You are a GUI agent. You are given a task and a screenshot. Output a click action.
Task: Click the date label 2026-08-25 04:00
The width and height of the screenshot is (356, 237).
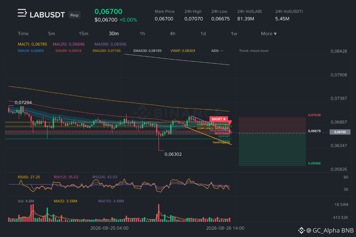click(x=109, y=228)
